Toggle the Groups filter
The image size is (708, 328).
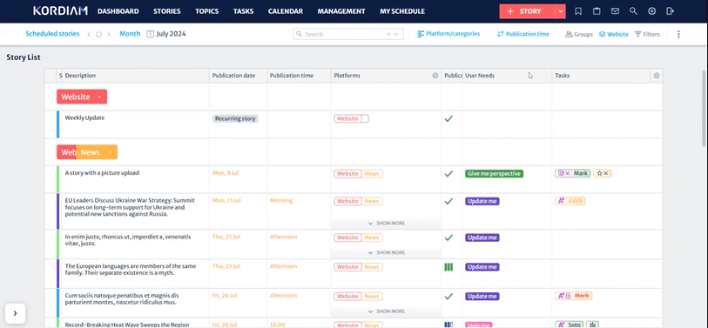[579, 34]
